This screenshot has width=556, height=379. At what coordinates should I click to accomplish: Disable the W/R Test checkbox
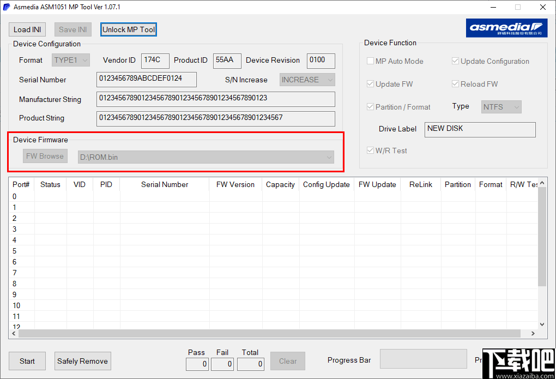tap(370, 151)
